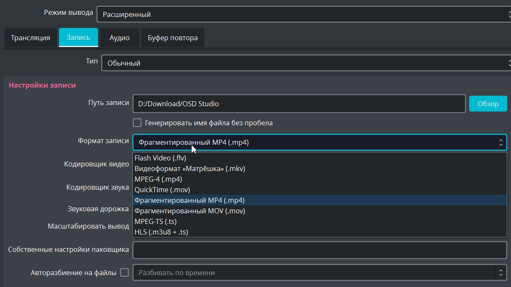The width and height of the screenshot is (511, 287).
Task: Expand the Тип dropdown showing Обычный
Action: pos(305,63)
